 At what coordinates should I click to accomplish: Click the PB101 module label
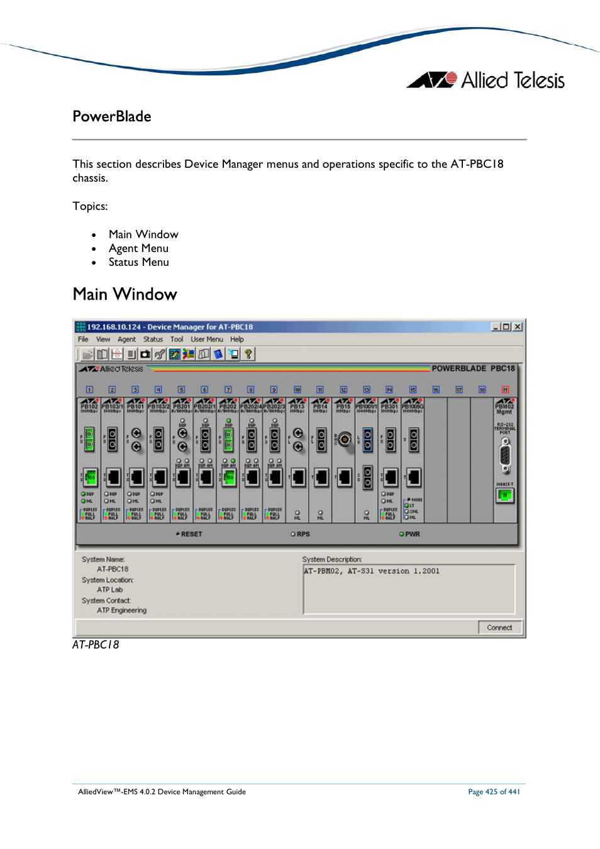(x=135, y=407)
